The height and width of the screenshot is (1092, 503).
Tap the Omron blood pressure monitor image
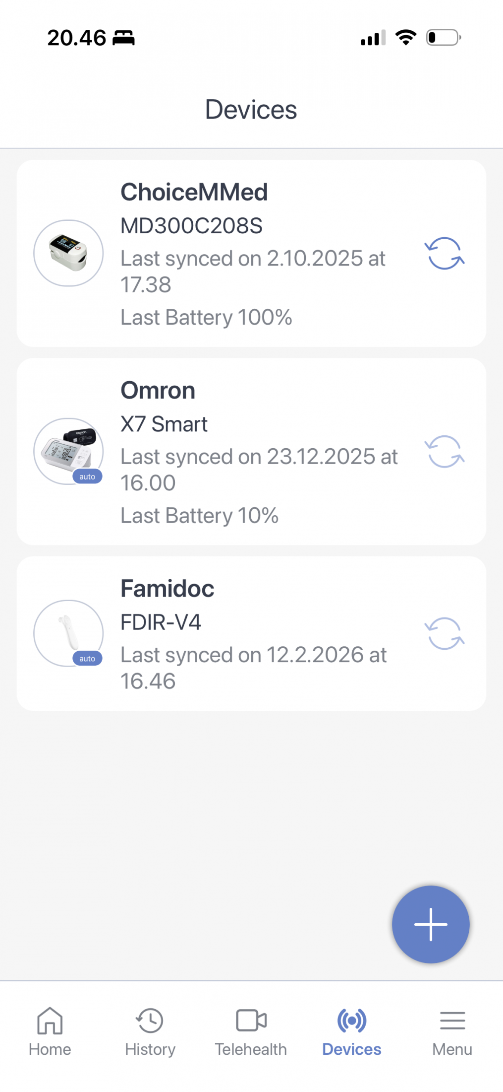pos(67,449)
